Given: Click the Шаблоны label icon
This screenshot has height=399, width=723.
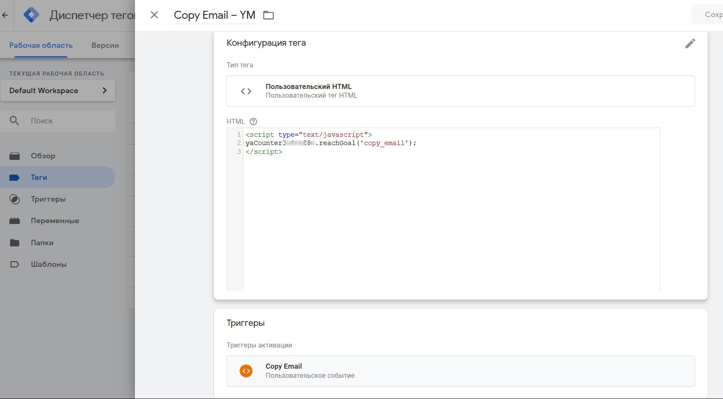Looking at the screenshot, I should [x=15, y=264].
